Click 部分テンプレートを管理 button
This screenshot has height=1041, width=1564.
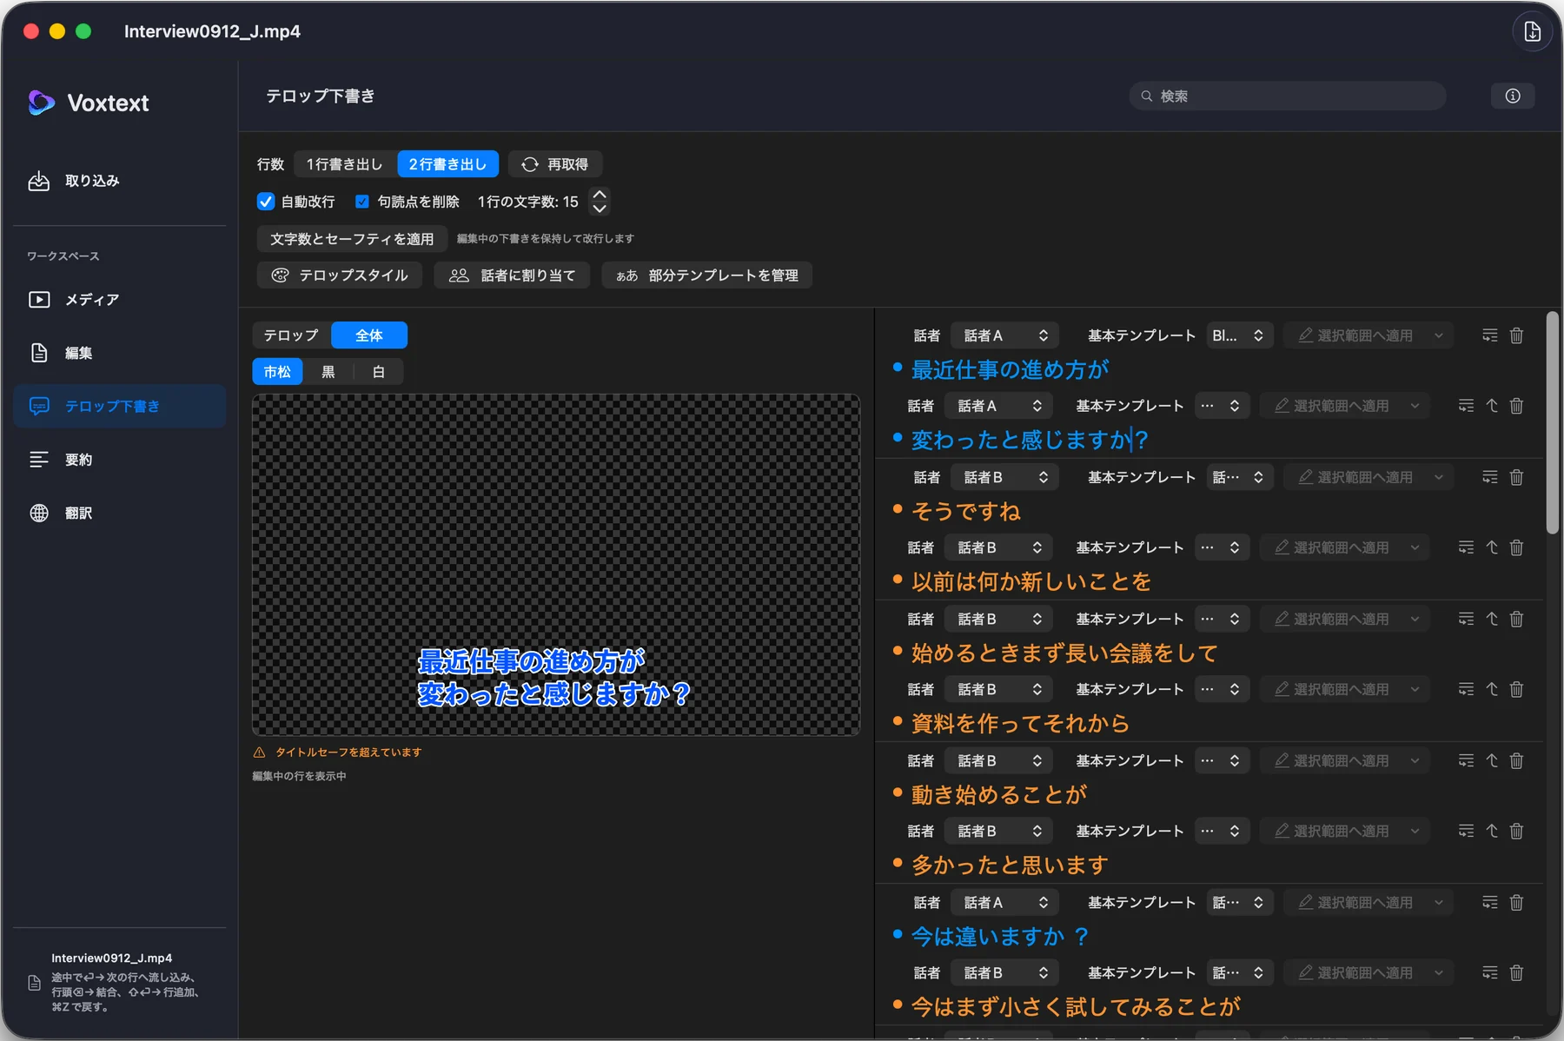[707, 275]
